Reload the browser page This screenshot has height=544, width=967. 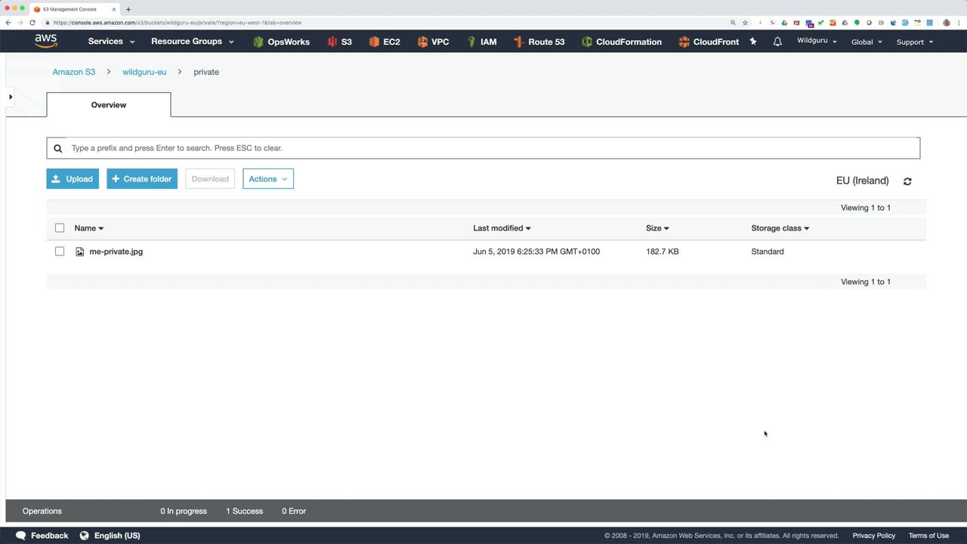tap(32, 23)
